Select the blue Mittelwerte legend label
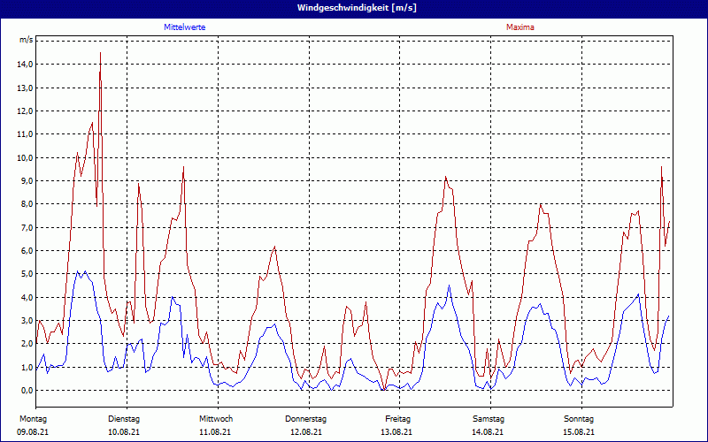The width and height of the screenshot is (708, 442). point(185,27)
